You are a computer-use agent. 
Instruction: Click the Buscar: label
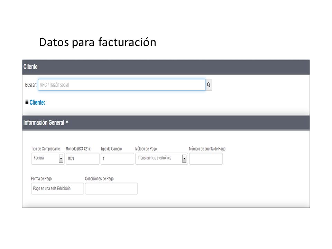pos(31,85)
